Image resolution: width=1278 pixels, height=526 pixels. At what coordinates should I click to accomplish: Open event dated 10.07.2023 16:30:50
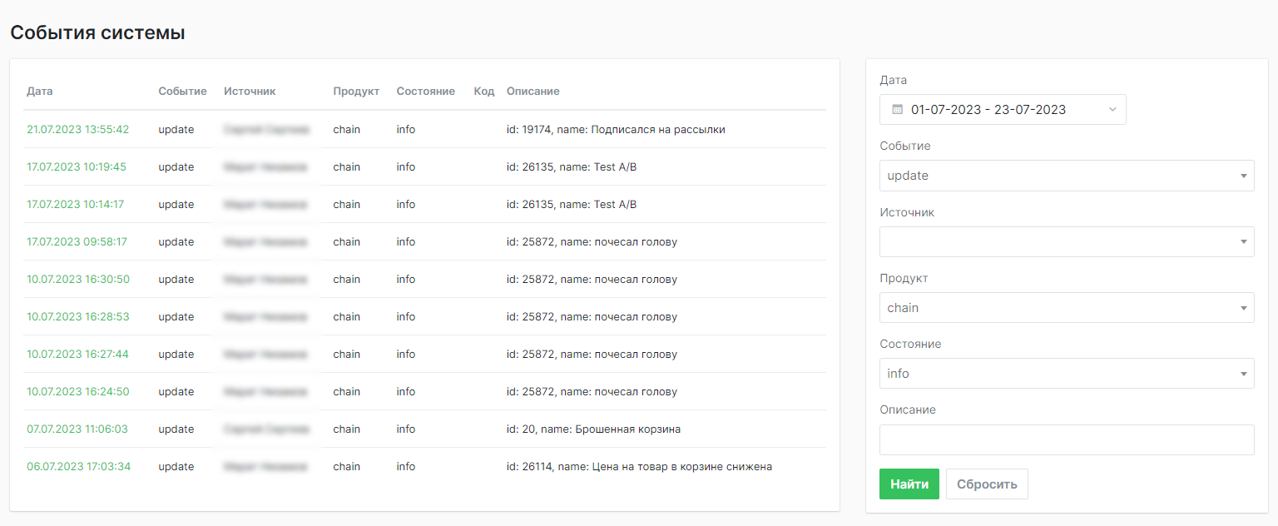78,279
